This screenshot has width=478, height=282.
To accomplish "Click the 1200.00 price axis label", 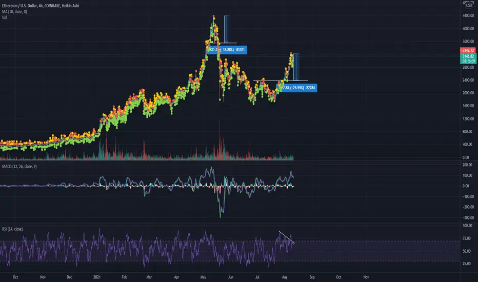I will (x=468, y=119).
